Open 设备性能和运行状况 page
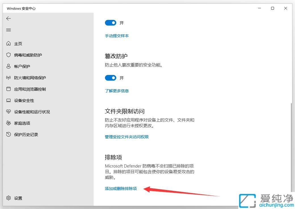Screen dimensions: 295x209 [x=31, y=112]
